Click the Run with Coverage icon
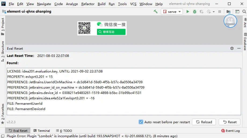 tap(201, 12)
